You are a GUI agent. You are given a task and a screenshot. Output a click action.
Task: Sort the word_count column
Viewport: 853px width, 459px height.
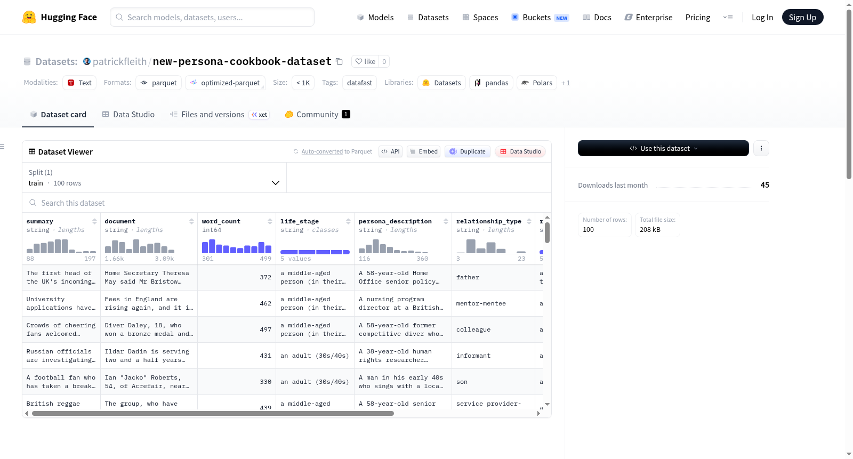[x=270, y=221]
